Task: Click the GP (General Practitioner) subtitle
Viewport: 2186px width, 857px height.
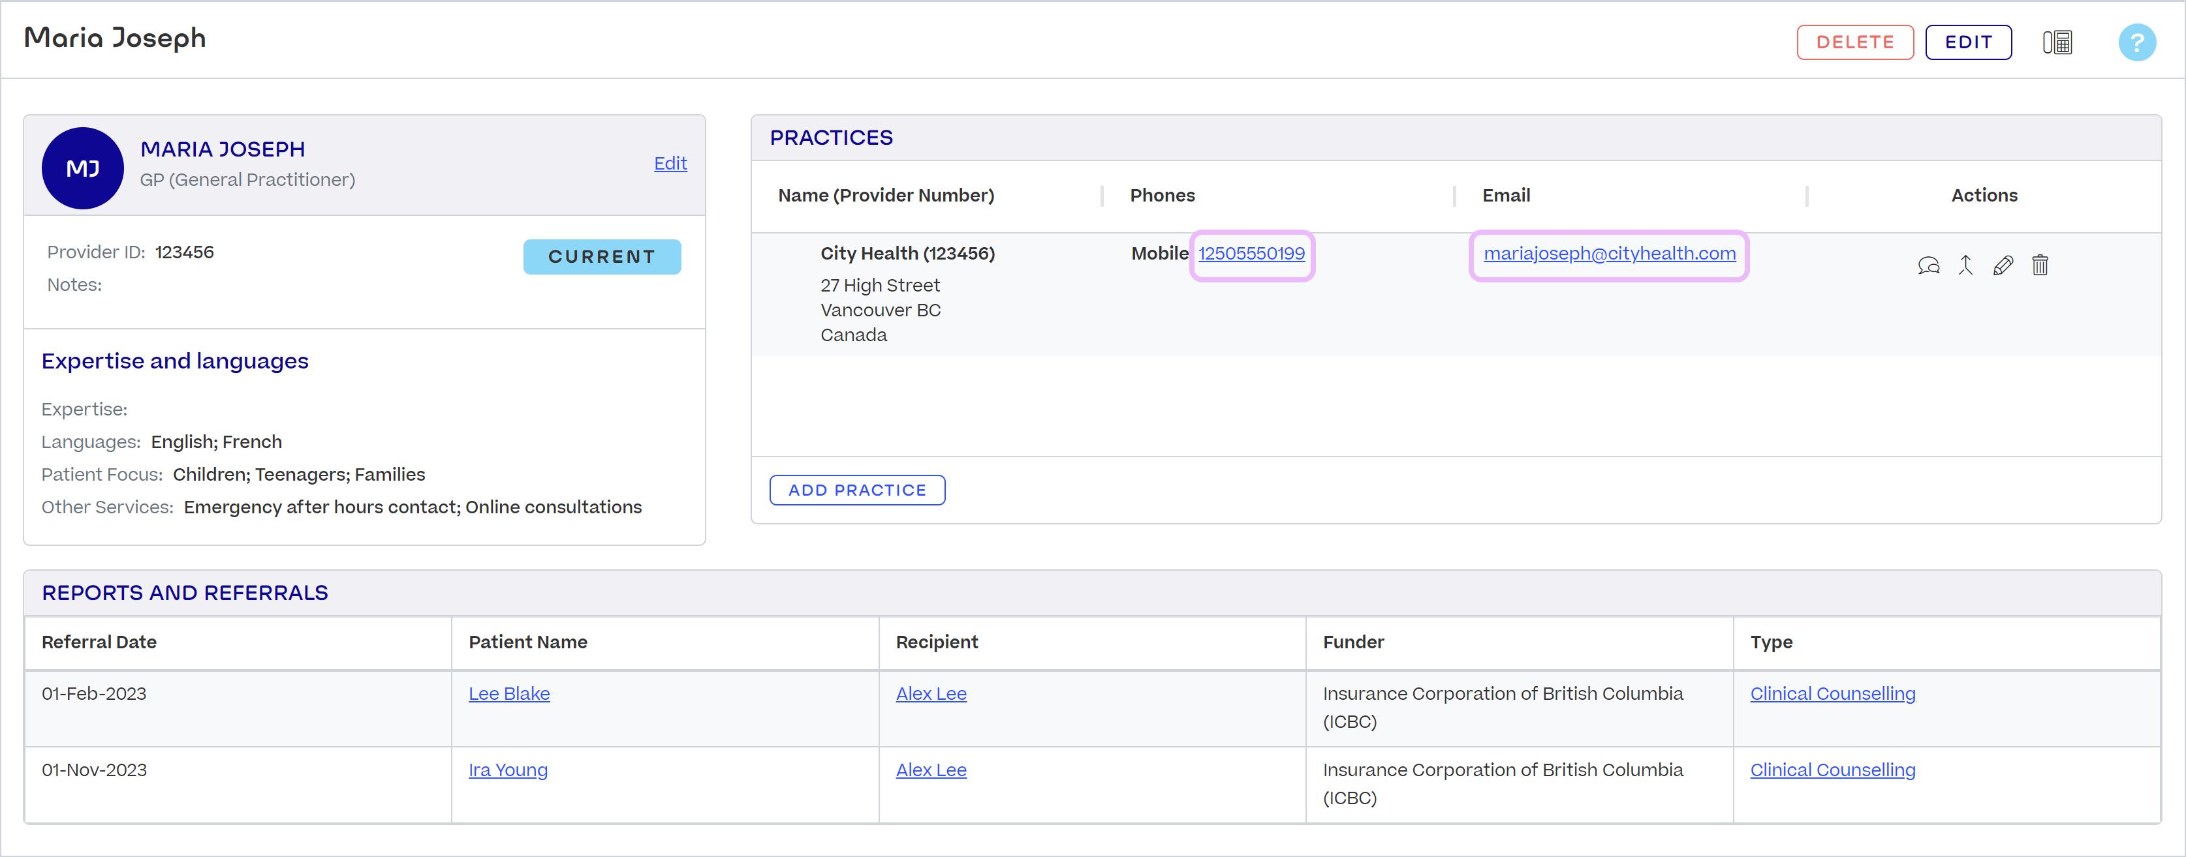Action: pyautogui.click(x=247, y=180)
